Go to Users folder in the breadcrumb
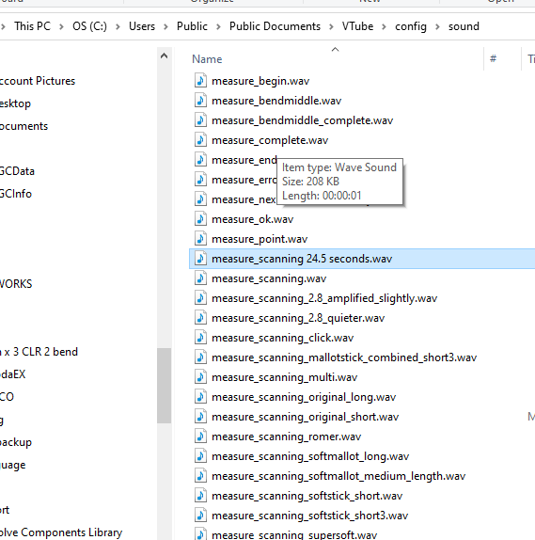 142,26
